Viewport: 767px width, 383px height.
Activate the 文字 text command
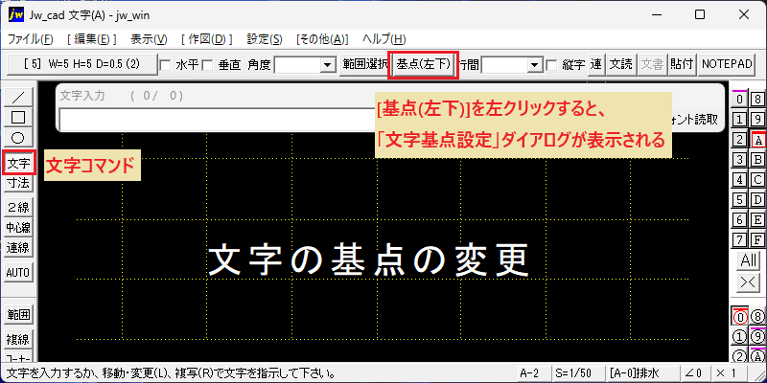point(19,163)
